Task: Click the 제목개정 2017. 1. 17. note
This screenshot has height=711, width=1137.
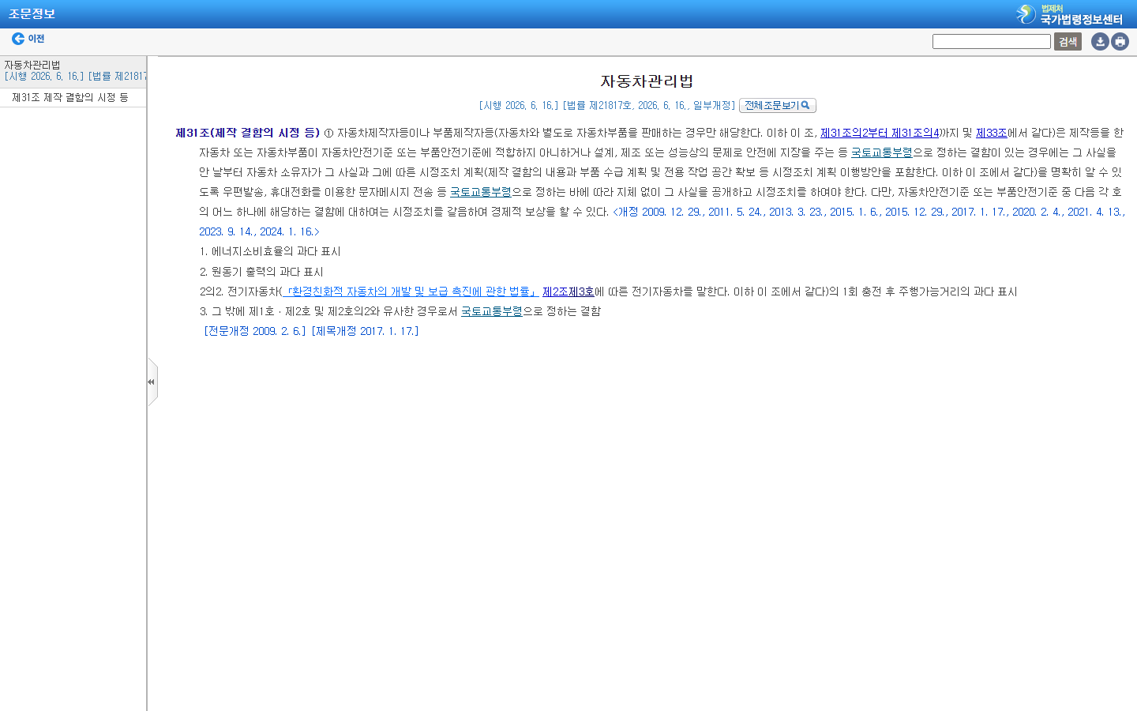Action: point(366,331)
